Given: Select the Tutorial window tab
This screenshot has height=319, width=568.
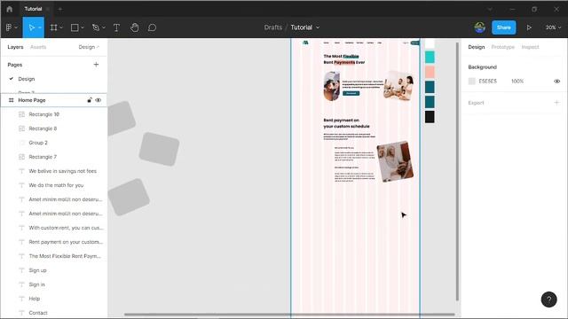Looking at the screenshot, I should [x=33, y=9].
